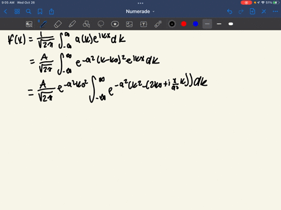The height and width of the screenshot is (210, 281).
Task: Select the Shapes tool
Action: click(86, 24)
